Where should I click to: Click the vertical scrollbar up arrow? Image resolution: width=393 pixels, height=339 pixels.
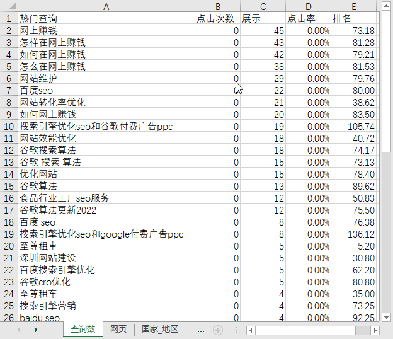click(386, 6)
